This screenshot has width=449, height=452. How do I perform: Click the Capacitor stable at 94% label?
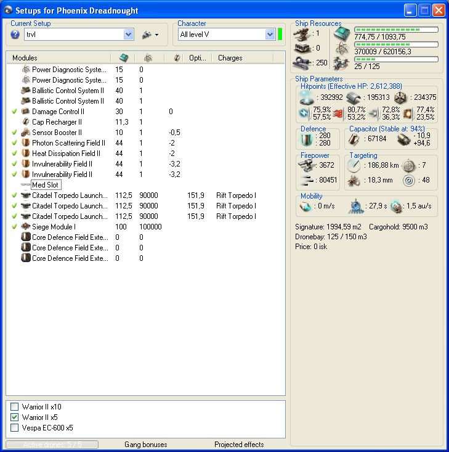click(x=387, y=128)
